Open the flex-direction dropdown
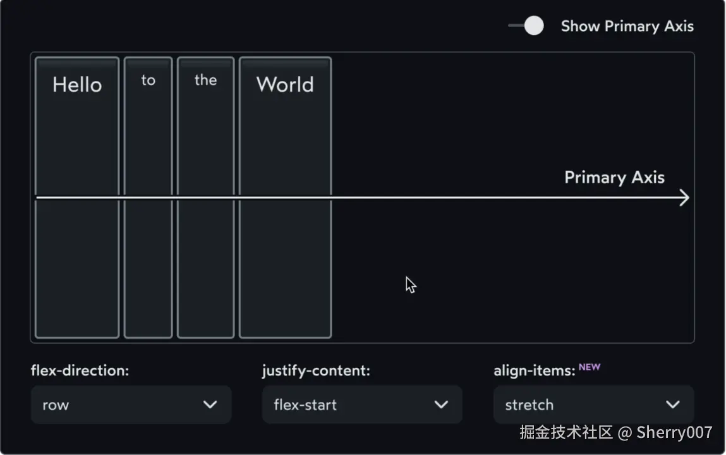726x455 pixels. pyautogui.click(x=131, y=404)
